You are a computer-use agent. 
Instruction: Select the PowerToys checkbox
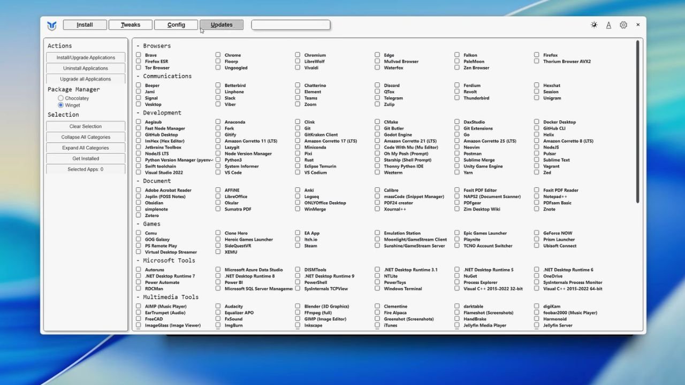(377, 282)
